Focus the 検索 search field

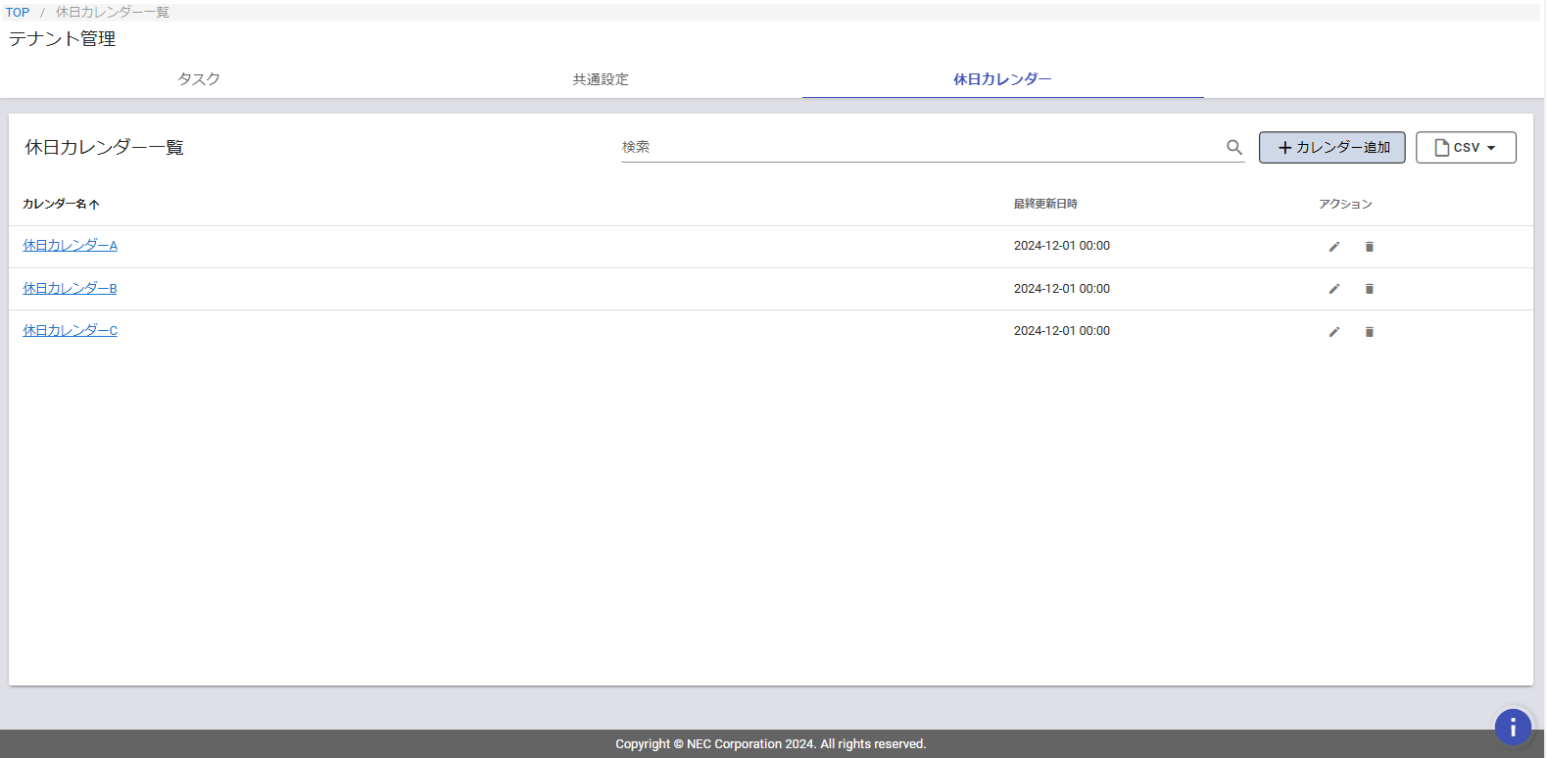[x=921, y=147]
